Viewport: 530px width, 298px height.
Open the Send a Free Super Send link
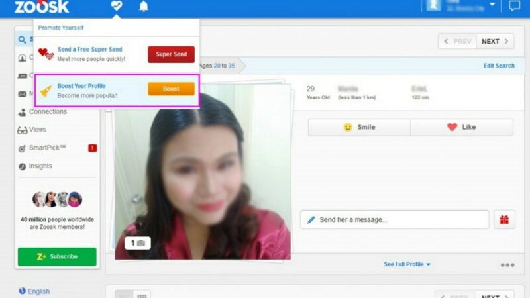point(90,49)
